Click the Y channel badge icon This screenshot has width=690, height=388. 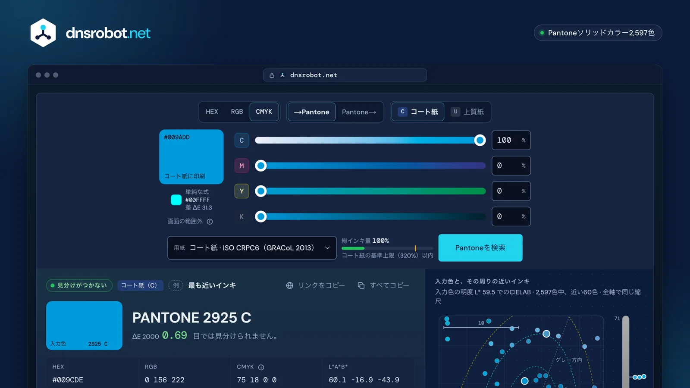(241, 191)
